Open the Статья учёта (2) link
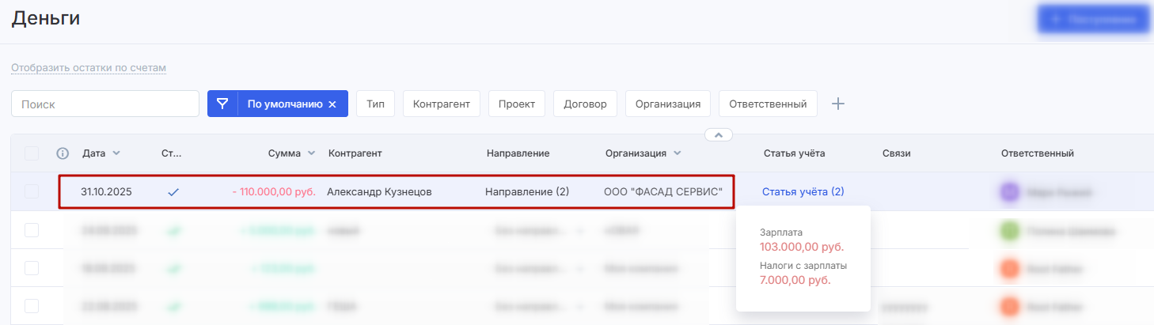Image resolution: width=1154 pixels, height=325 pixels. pyautogui.click(x=803, y=191)
